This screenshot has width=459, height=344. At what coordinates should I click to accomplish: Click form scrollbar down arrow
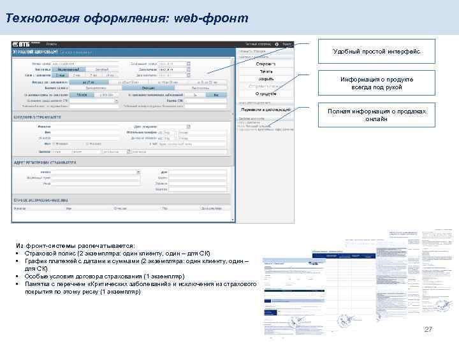(233, 219)
